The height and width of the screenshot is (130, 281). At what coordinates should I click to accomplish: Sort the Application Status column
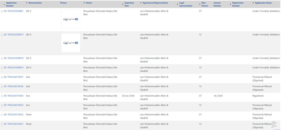(x=263, y=3)
